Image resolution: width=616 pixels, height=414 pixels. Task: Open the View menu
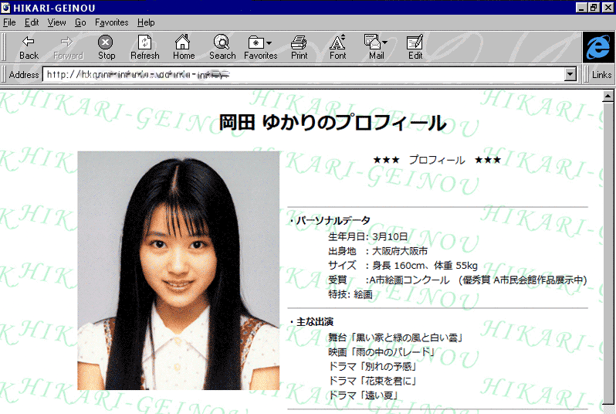pyautogui.click(x=56, y=22)
